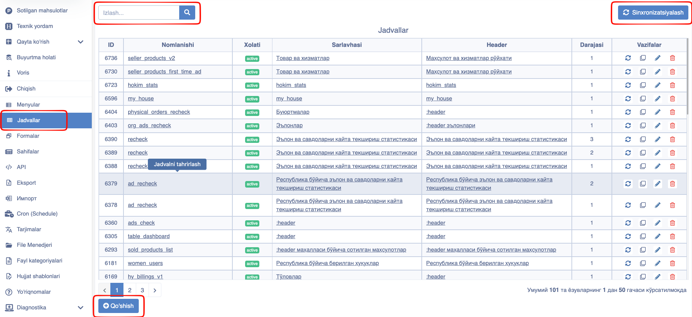Open the API menu item
This screenshot has width=692, height=317.
(x=46, y=167)
